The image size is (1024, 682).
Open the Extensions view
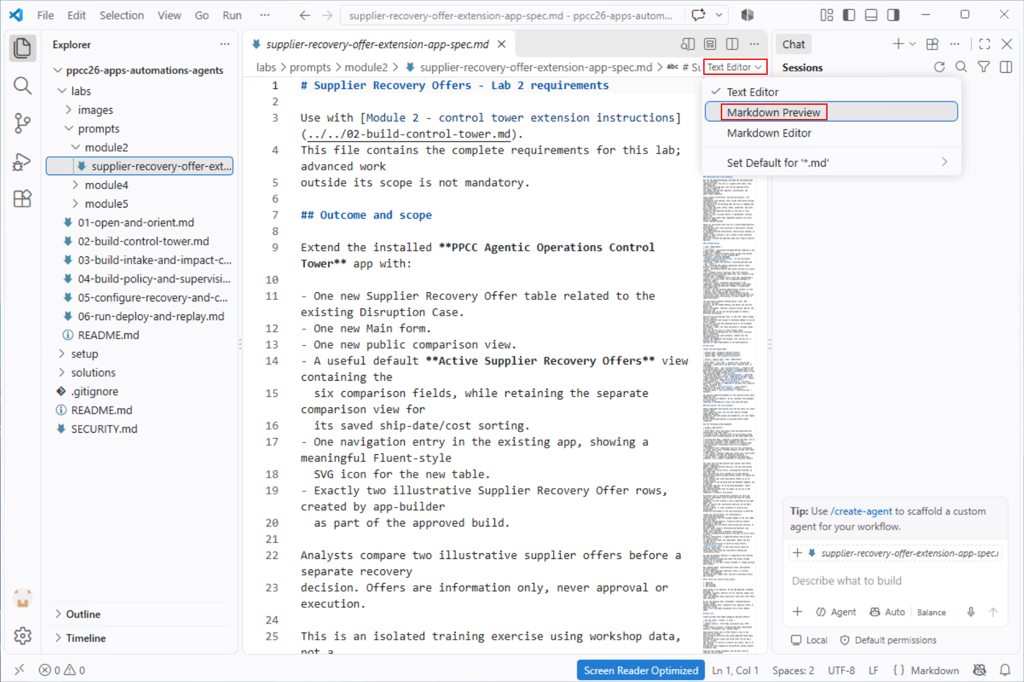[x=22, y=198]
